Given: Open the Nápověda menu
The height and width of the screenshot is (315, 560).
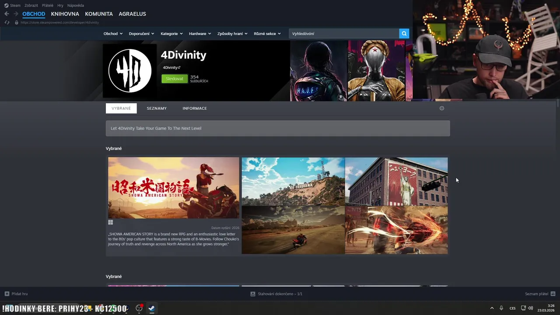Looking at the screenshot, I should pos(76,5).
